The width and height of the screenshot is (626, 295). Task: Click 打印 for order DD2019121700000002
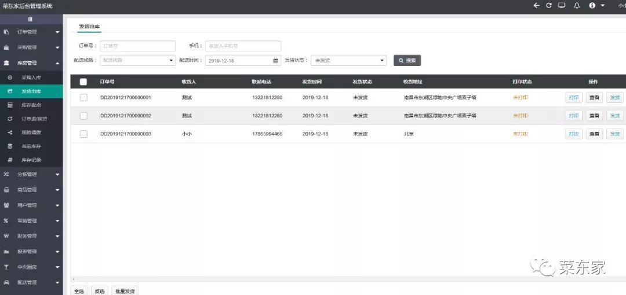click(x=574, y=116)
